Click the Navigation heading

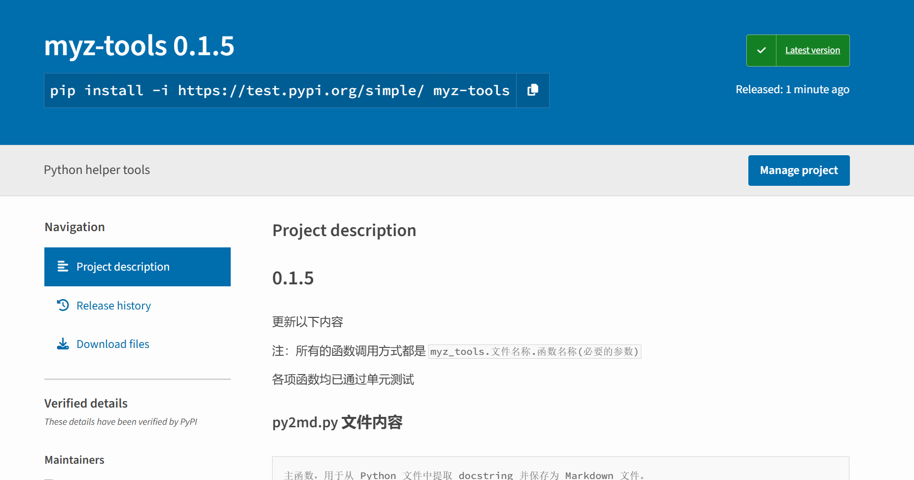pyautogui.click(x=74, y=227)
